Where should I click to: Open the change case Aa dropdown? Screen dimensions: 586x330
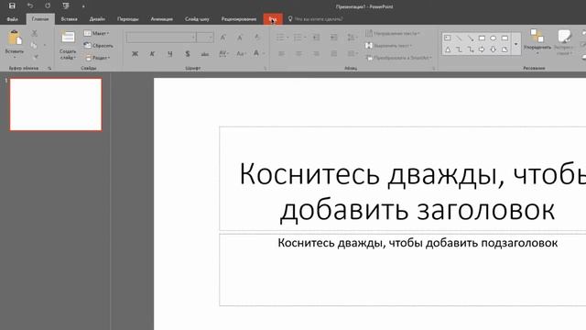click(241, 54)
